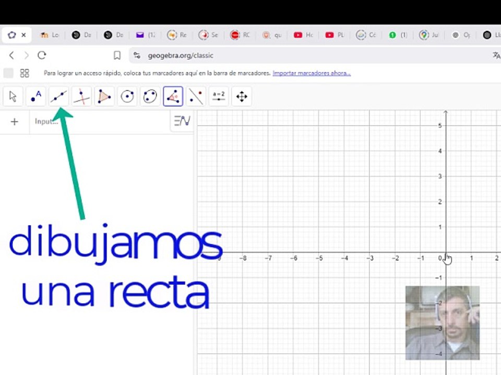Choose the Line through two points tool
This screenshot has width=501, height=375.
59,96
